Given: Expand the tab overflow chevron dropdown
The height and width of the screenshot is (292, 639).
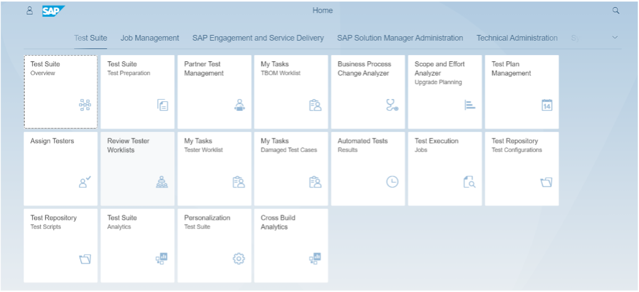Looking at the screenshot, I should tap(615, 37).
